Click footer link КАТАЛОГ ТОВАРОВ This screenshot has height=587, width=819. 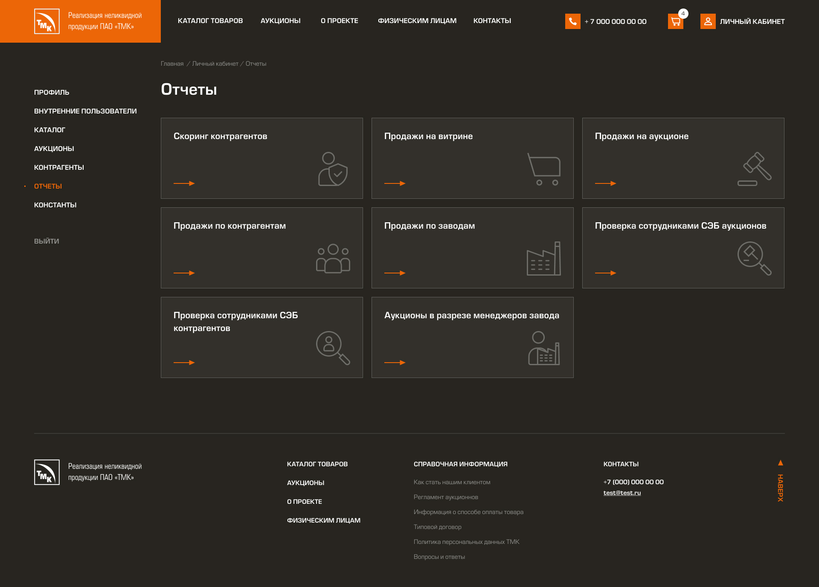tap(317, 464)
